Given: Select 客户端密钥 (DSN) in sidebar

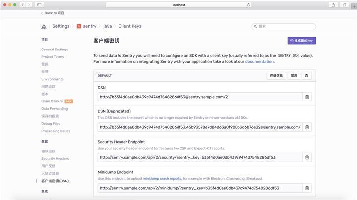Looking at the screenshot, I should click(55, 181).
